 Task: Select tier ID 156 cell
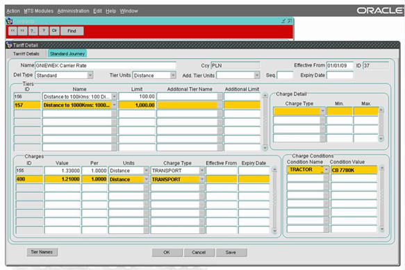pos(27,96)
